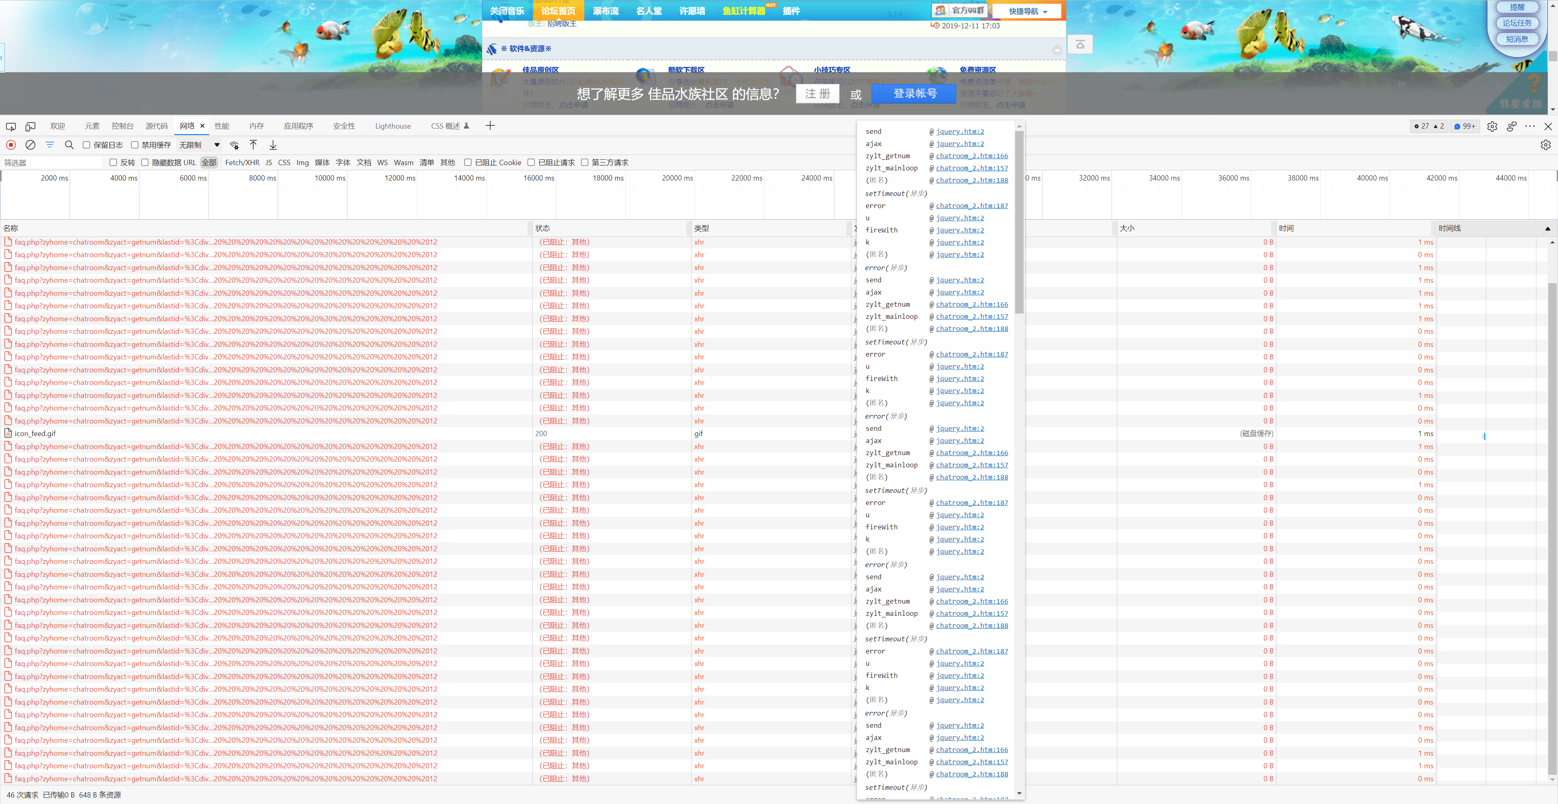Toggle the network filter bar icon

pos(49,145)
